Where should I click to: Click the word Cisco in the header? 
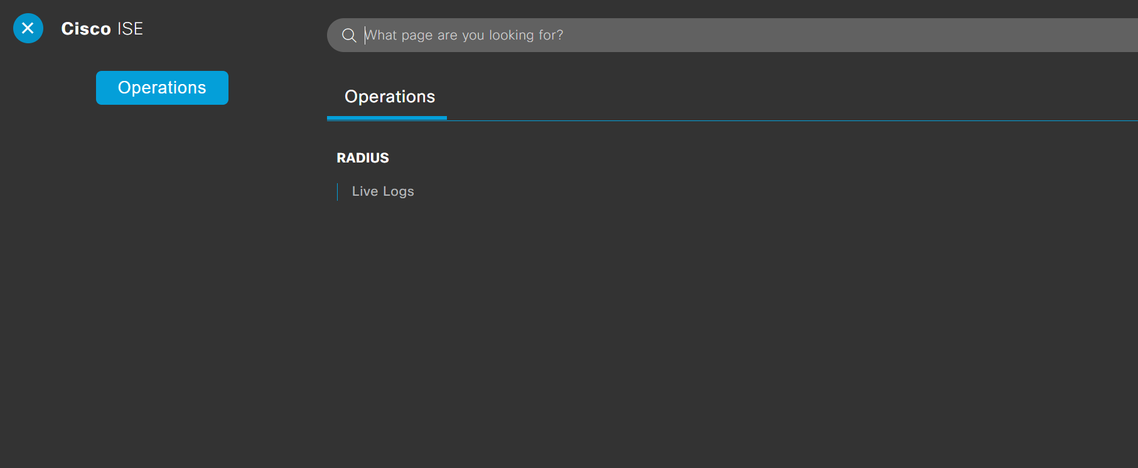click(x=86, y=29)
